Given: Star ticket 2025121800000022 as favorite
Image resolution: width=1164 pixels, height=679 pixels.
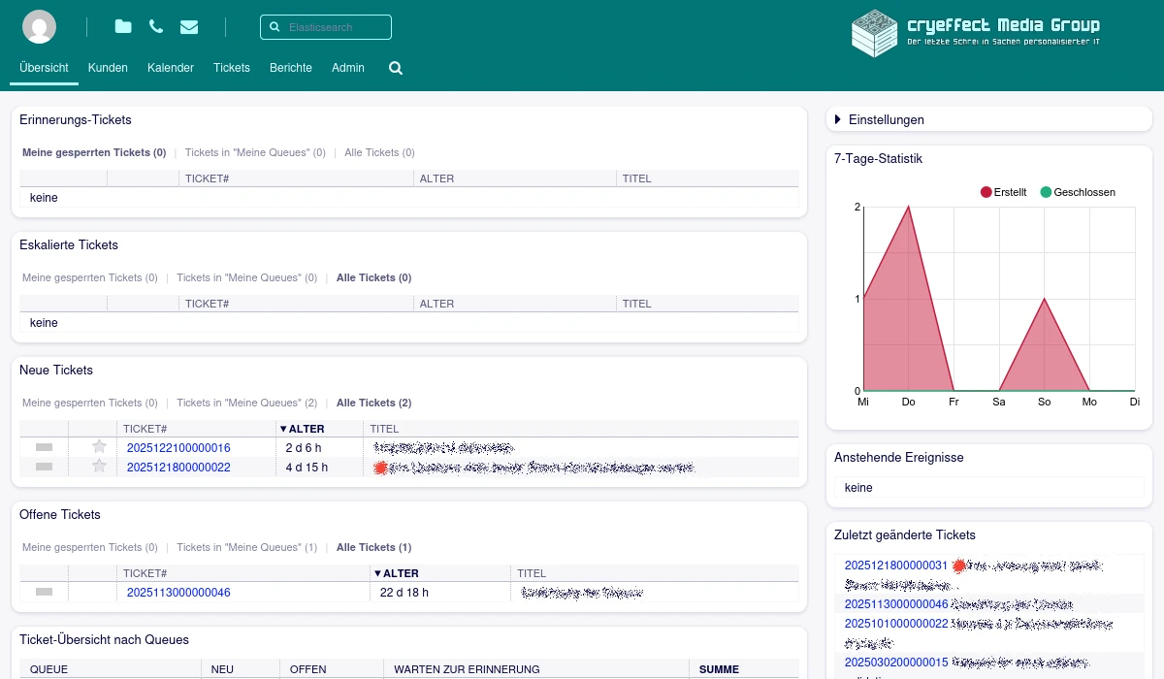Looking at the screenshot, I should point(99,467).
